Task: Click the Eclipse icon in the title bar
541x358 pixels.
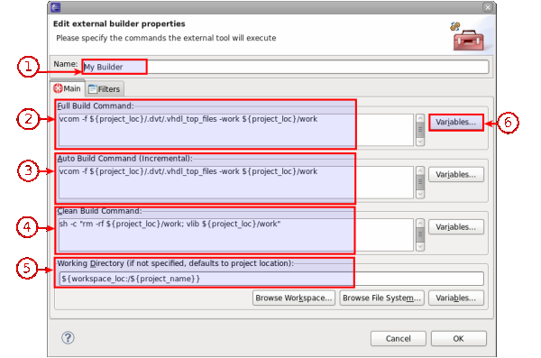Action: tap(56, 7)
